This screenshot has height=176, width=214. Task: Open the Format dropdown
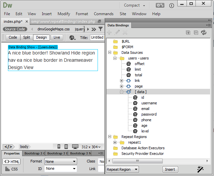[x=61, y=161]
